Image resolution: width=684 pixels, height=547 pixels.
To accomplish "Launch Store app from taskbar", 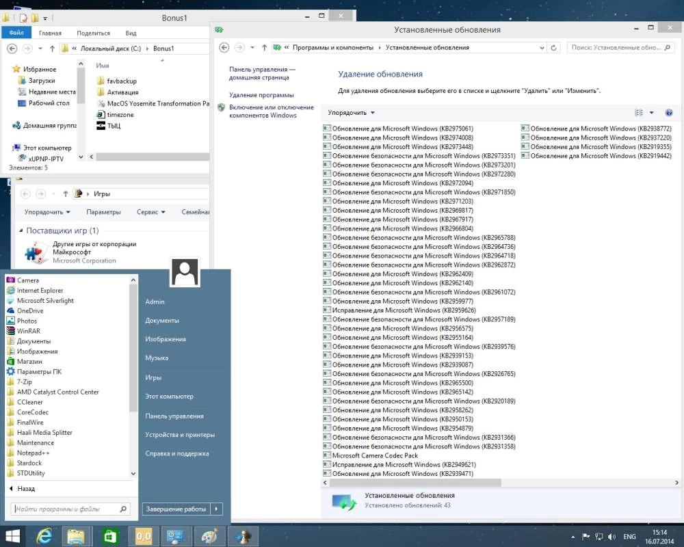I will pyautogui.click(x=110, y=536).
